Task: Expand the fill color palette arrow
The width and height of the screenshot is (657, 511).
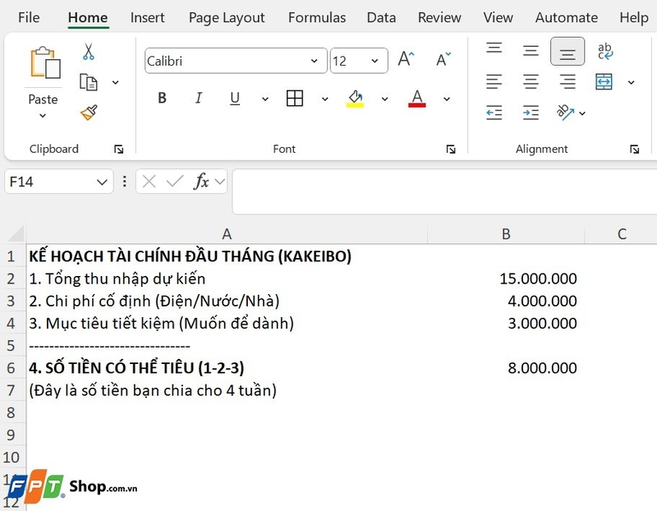Action: point(384,99)
